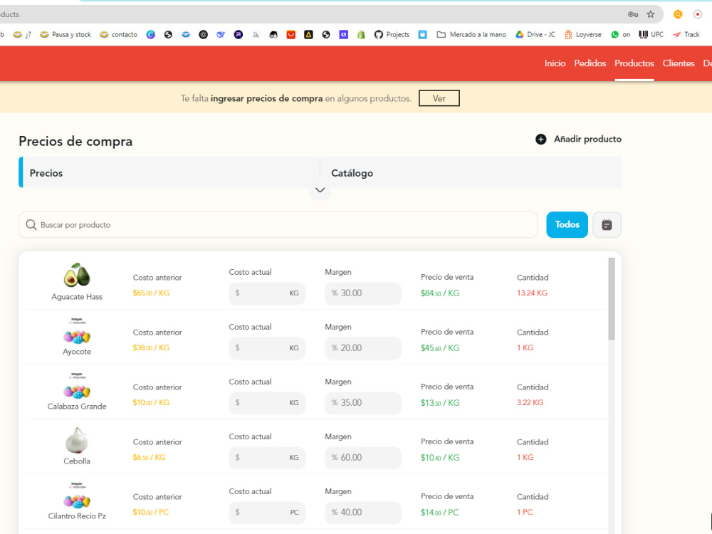Click the Aguacate Hass product name
Viewport: 712px width, 534px height.
tap(77, 297)
